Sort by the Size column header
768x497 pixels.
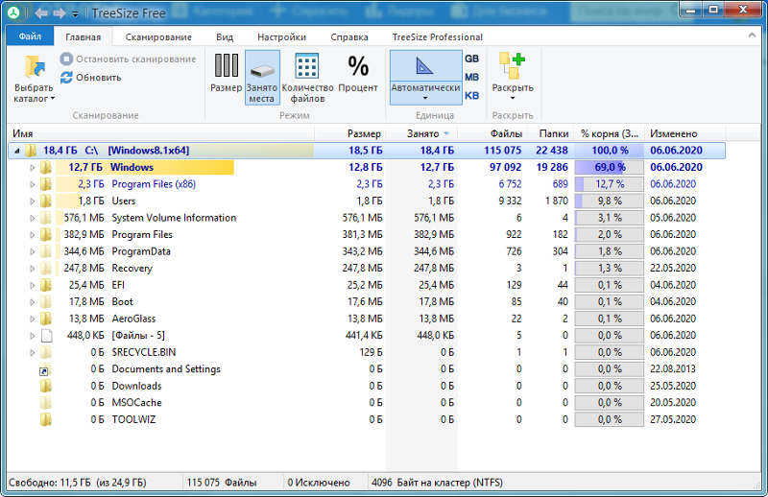click(350, 133)
